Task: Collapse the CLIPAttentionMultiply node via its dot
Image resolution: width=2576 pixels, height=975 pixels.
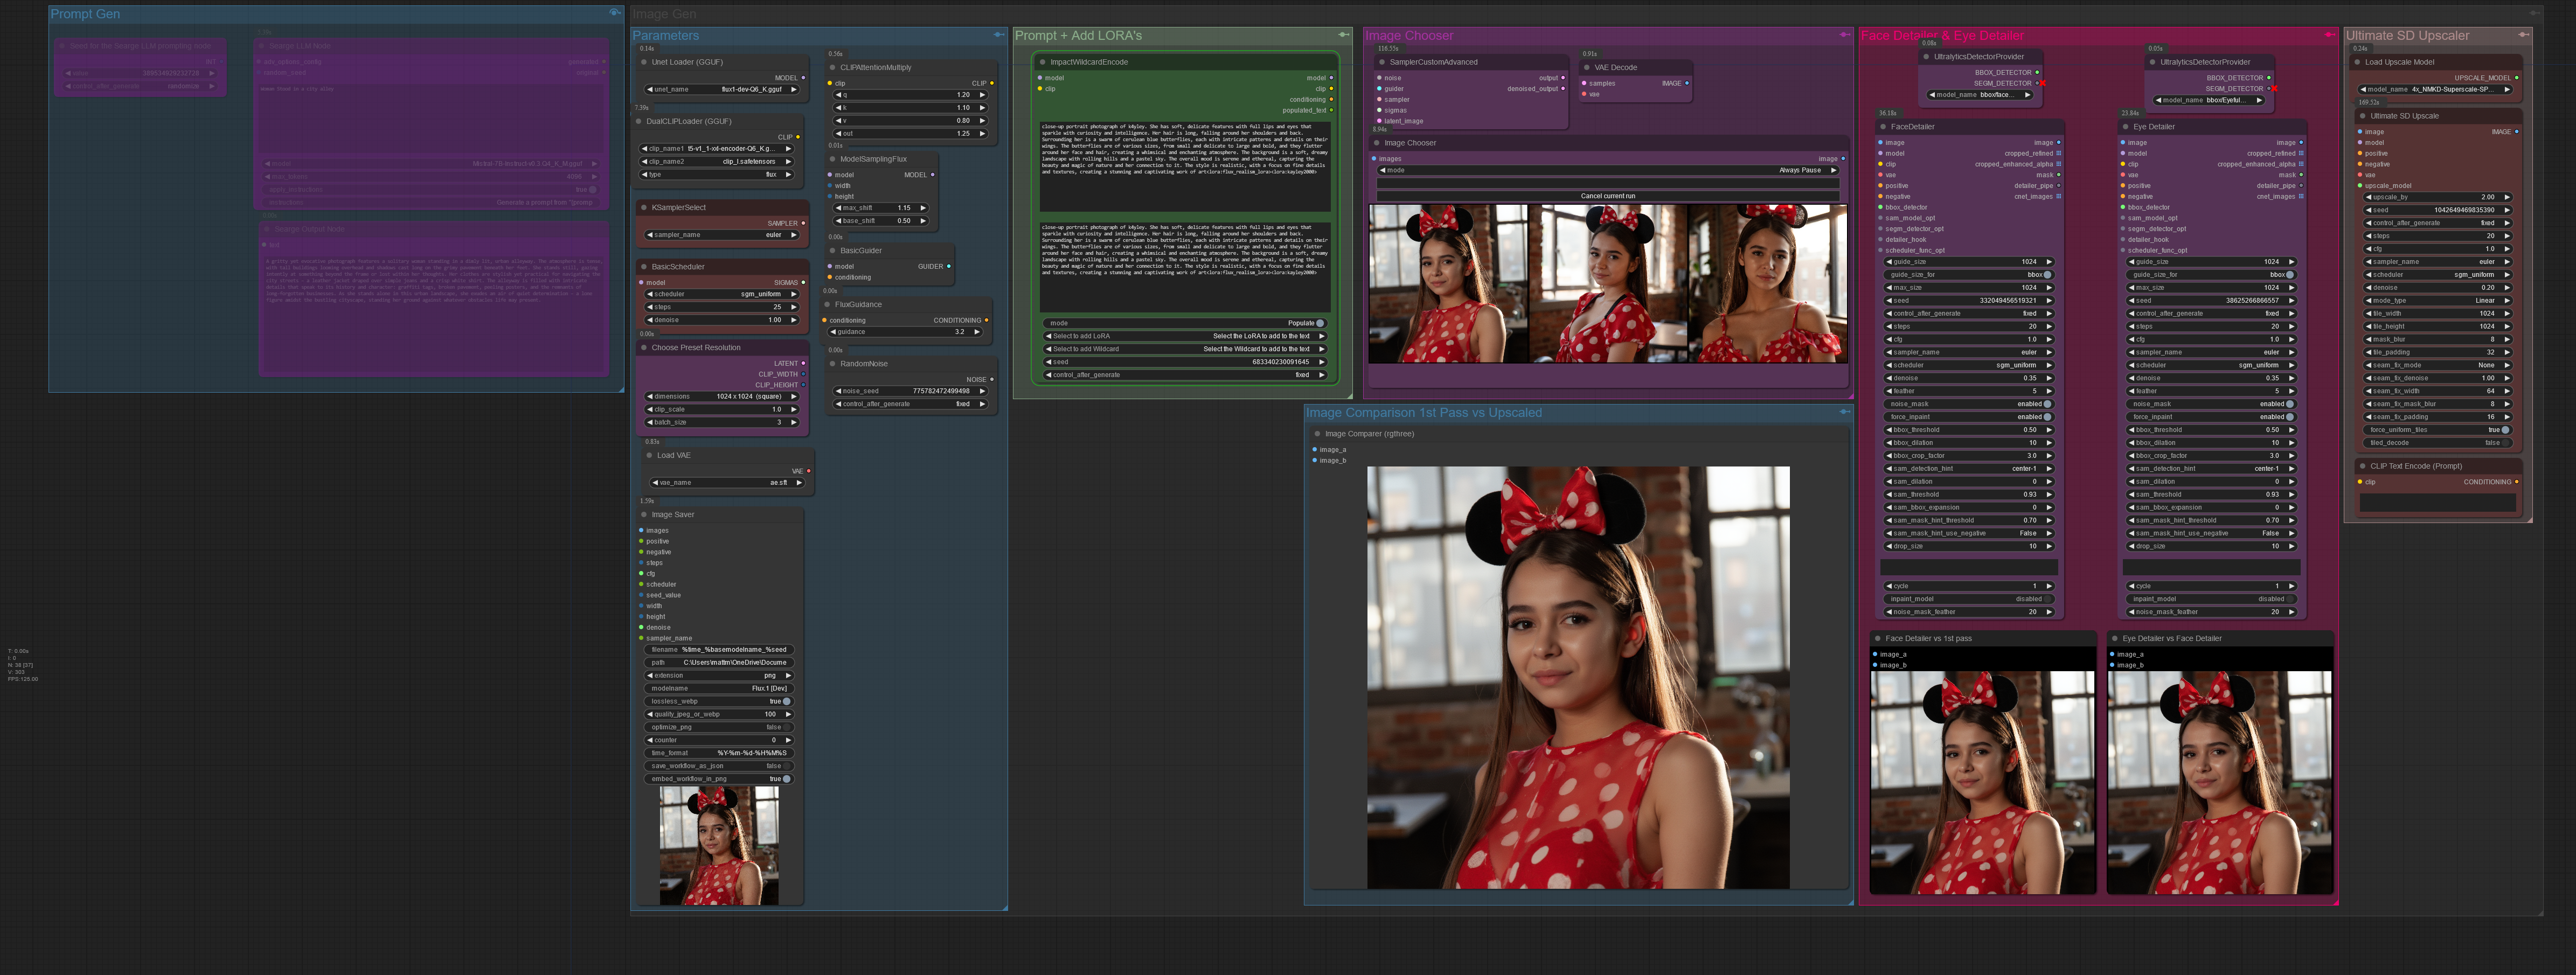Action: [832, 68]
